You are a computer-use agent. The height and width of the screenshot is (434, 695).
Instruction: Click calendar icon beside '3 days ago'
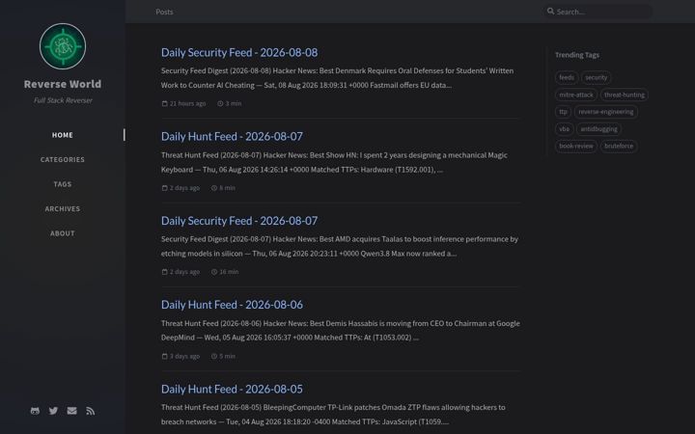pyautogui.click(x=164, y=356)
